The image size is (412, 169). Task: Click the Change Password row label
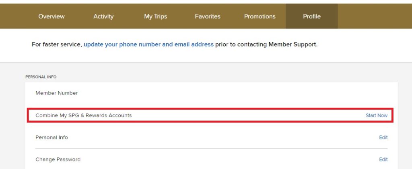click(x=58, y=159)
